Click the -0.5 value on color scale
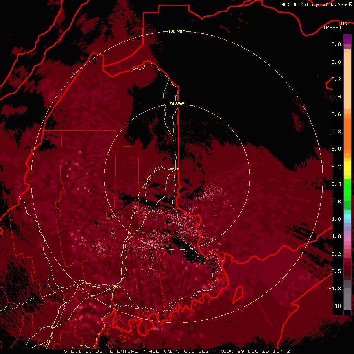The height and width of the screenshot is (354, 354). 335,271
